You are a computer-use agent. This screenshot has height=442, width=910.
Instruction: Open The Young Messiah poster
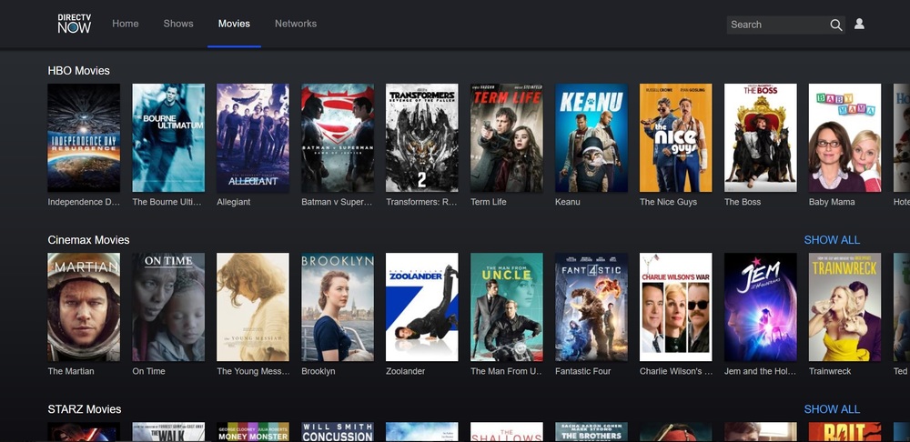click(253, 306)
